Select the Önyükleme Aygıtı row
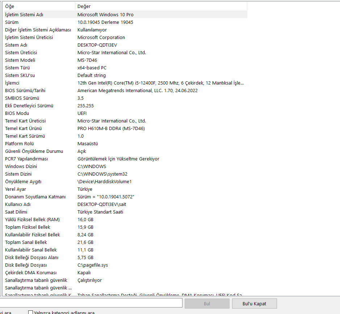This screenshot has width=340, height=314. point(126,181)
